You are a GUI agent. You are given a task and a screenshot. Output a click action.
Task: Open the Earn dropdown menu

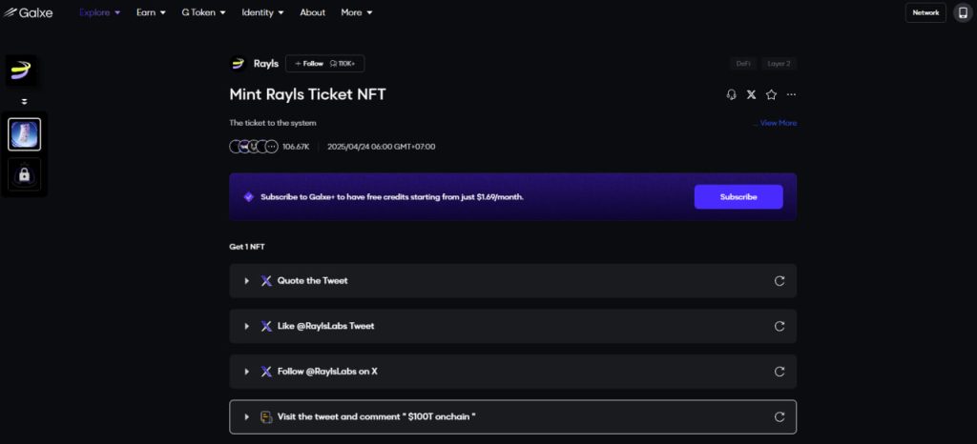pyautogui.click(x=151, y=12)
